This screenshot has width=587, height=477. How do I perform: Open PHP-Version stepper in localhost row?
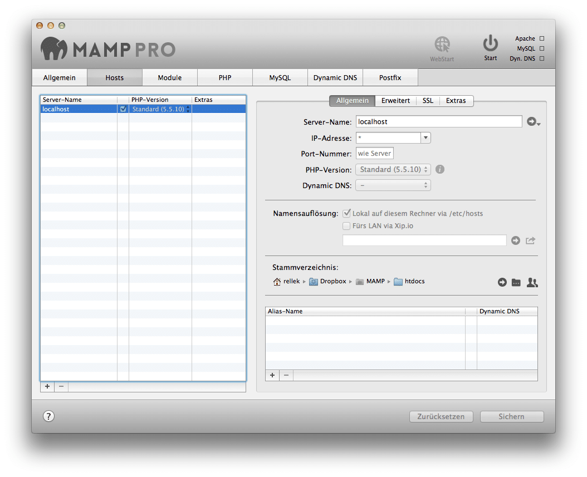click(x=188, y=109)
